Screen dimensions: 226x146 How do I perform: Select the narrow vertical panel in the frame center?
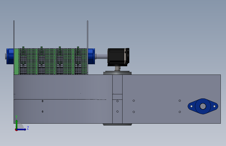(x=117, y=99)
